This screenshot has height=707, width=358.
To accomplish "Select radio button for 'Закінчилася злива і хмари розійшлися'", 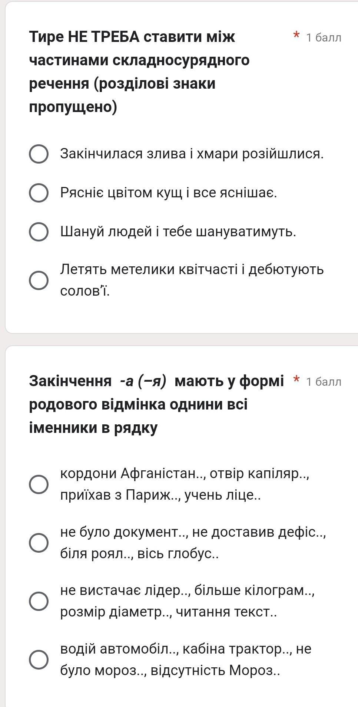I will 39,154.
